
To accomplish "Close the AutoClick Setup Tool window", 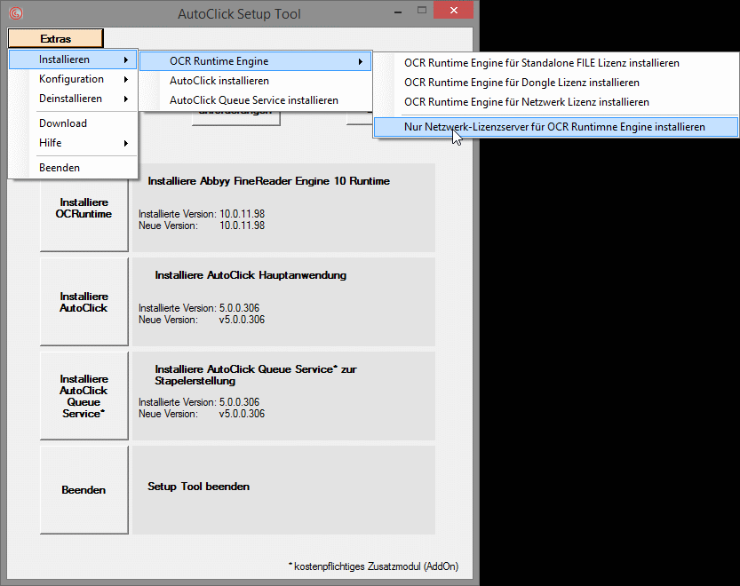I will tap(454, 11).
